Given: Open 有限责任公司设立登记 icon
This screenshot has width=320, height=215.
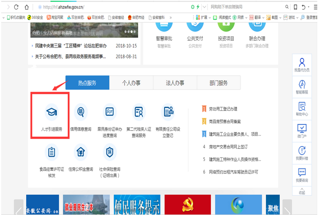Looking at the screenshot, I should (x=168, y=112).
